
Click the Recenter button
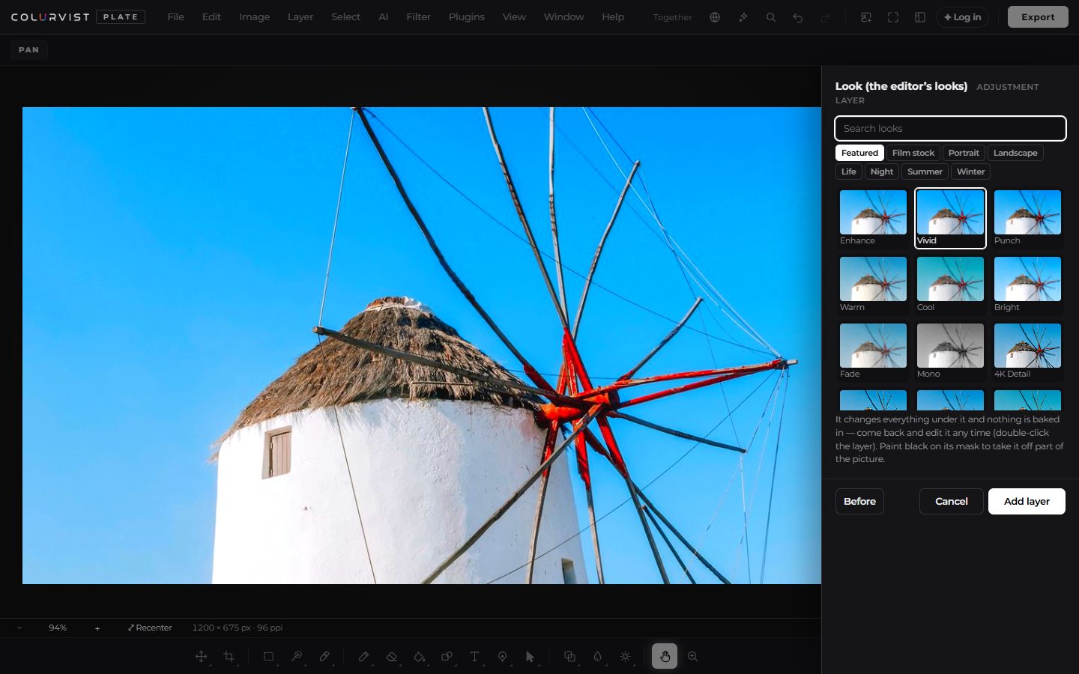150,628
